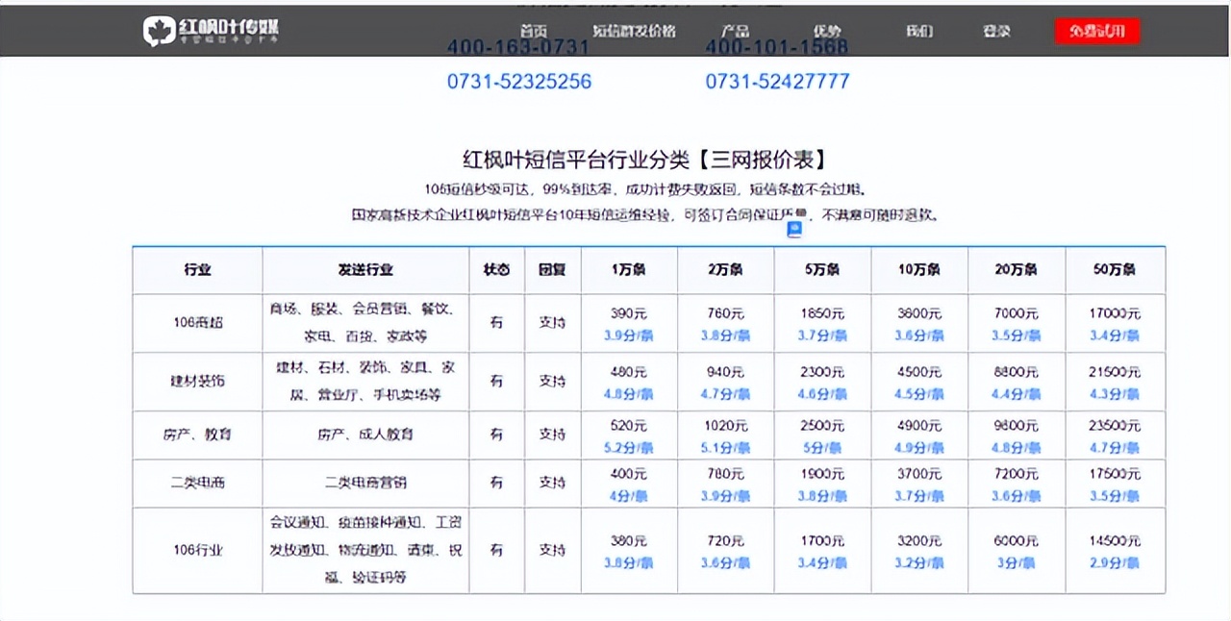The height and width of the screenshot is (621, 1231).
Task: Click the 50万条 table column header
Action: pyautogui.click(x=1113, y=270)
